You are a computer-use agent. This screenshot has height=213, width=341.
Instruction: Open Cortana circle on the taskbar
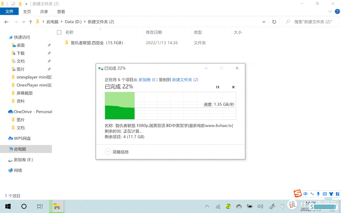click(24, 206)
